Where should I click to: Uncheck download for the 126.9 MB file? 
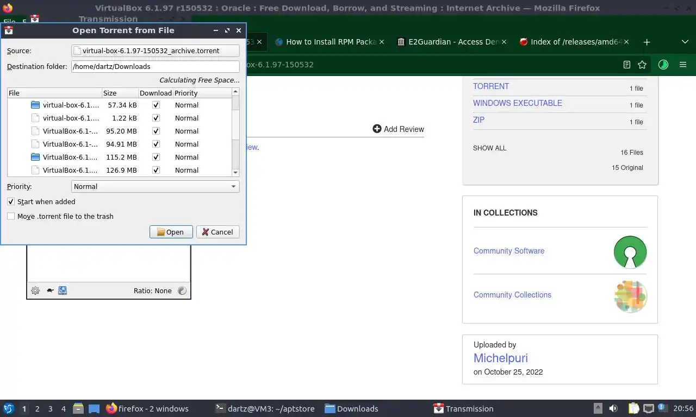156,170
